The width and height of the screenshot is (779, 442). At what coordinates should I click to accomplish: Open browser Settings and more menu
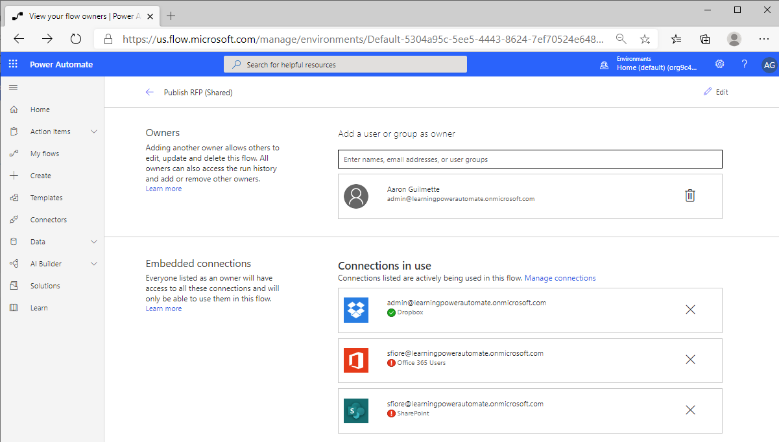763,39
